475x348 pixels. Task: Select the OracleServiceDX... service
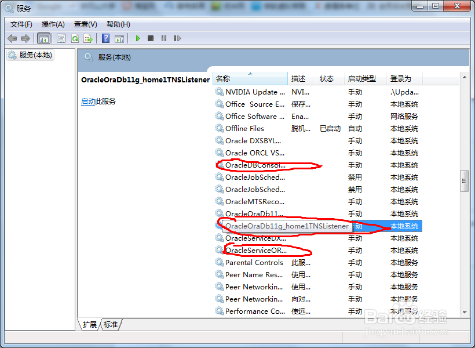click(318, 238)
